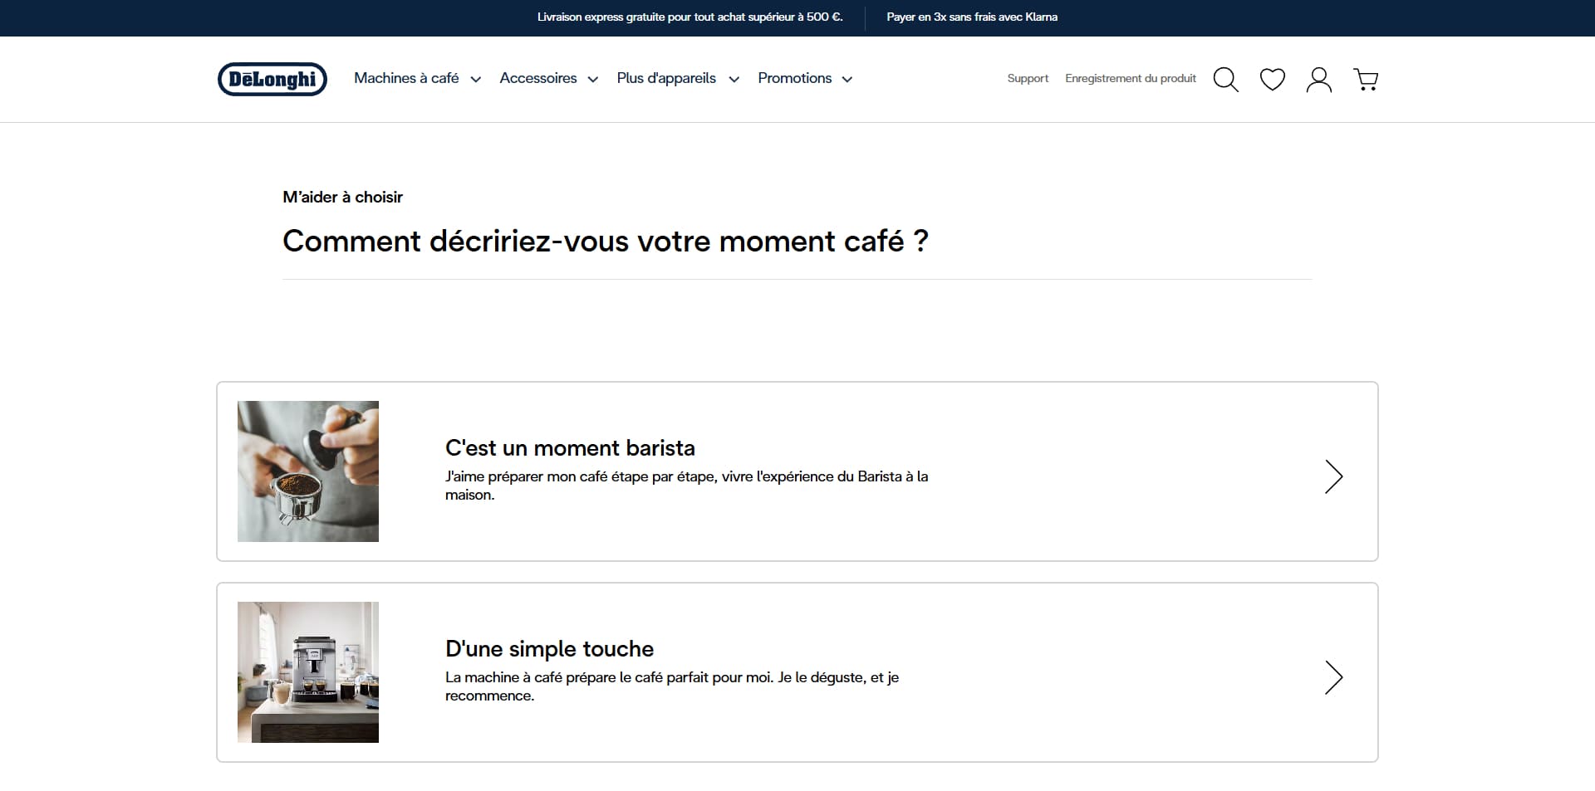Expand Plus d'appareils chevron
The image size is (1595, 791).
click(x=734, y=80)
